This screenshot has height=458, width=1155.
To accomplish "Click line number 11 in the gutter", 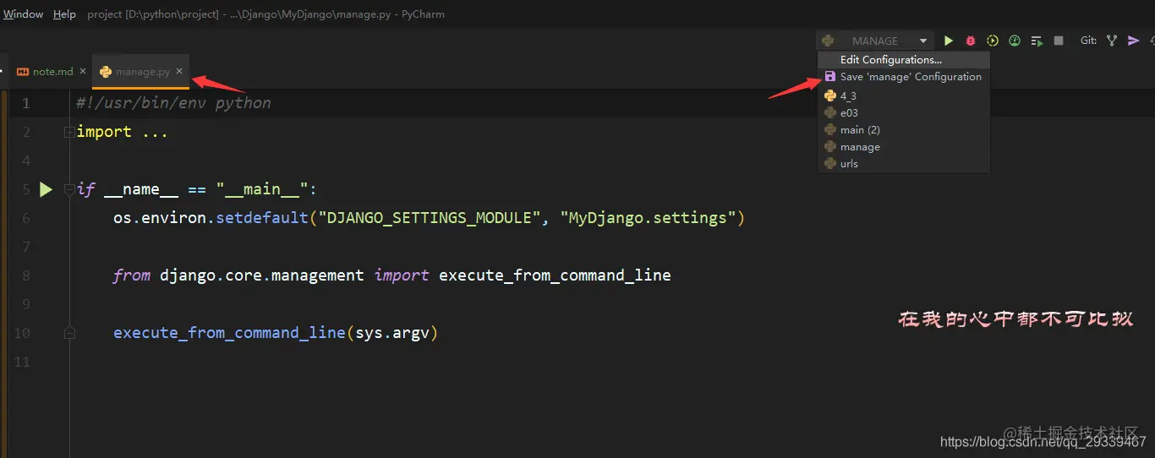I will pyautogui.click(x=22, y=362).
